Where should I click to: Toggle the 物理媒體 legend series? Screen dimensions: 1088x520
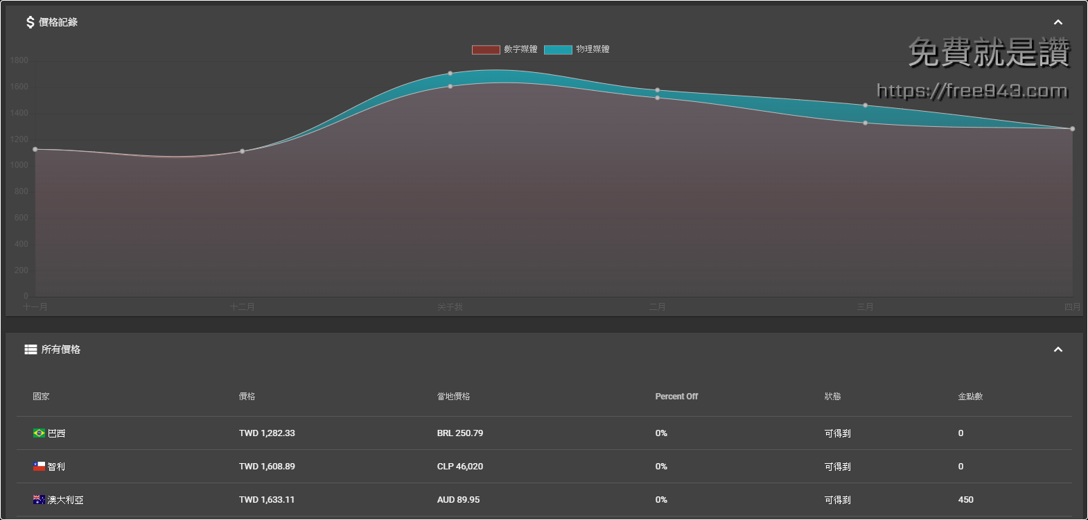[593, 49]
